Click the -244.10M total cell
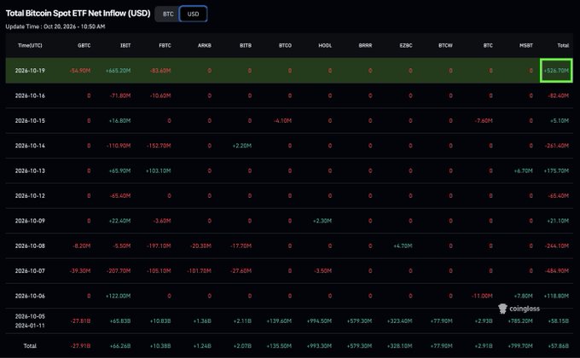Viewport: 580px width, 358px height. 557,246
